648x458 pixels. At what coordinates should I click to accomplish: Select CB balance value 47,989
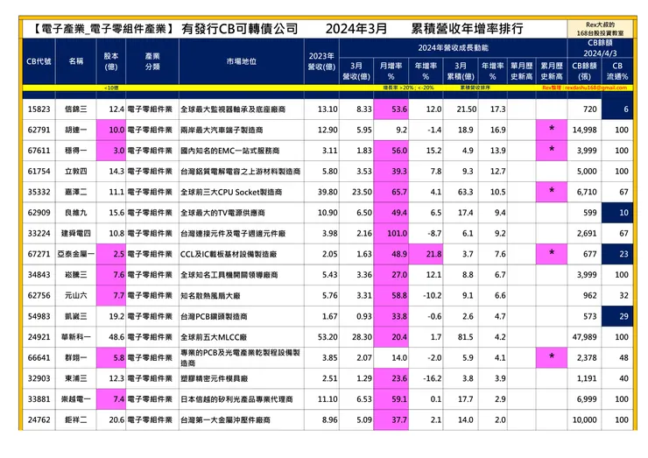click(584, 337)
